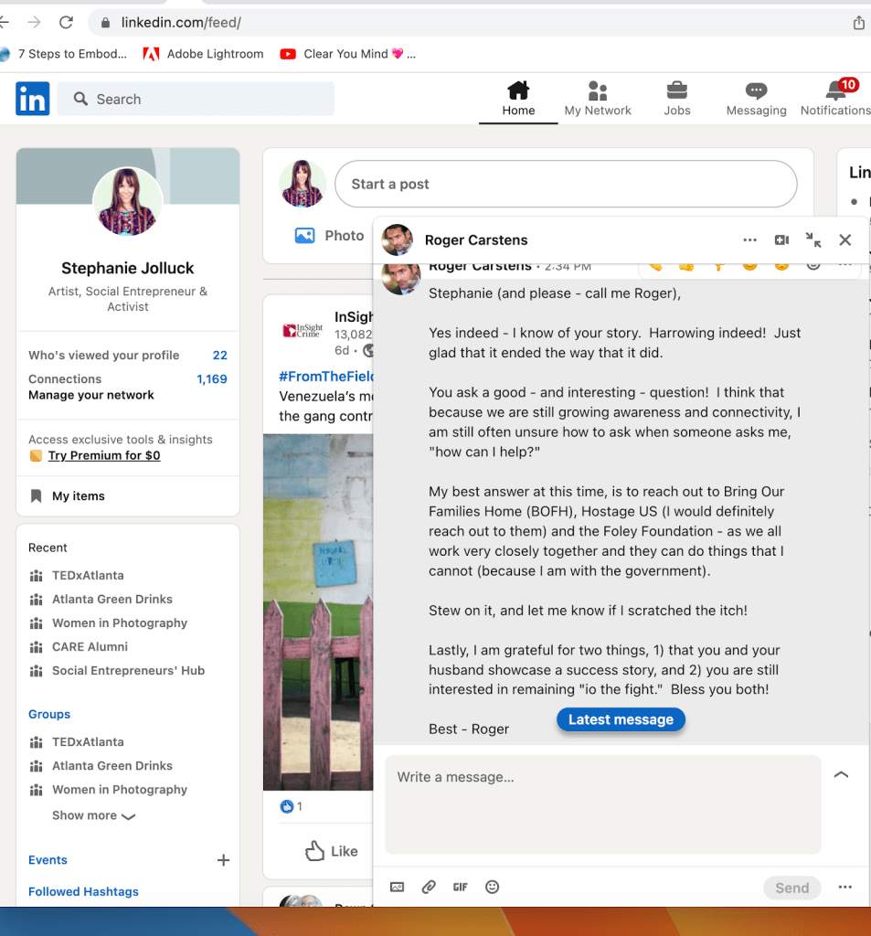Screen dimensions: 871x936
Task: Jump to Latest message button
Action: 621,720
